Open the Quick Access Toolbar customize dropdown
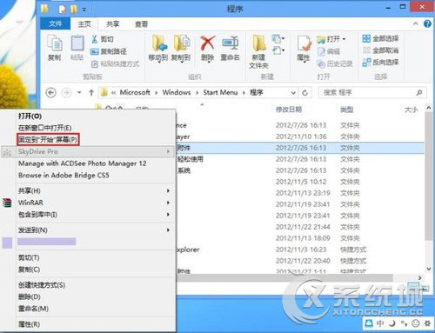Image resolution: width=435 pixels, height=333 pixels. 84,10
